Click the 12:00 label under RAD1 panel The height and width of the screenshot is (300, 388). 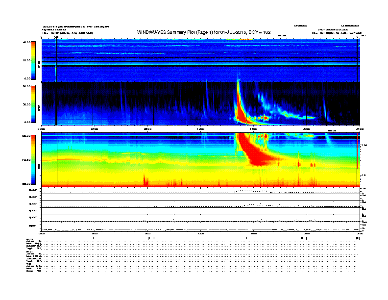201,129
